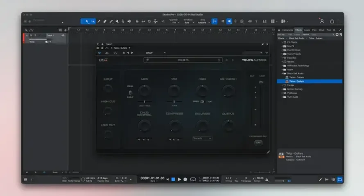
Task: Open the Recent folder in browser
Action: pyautogui.click(x=290, y=62)
